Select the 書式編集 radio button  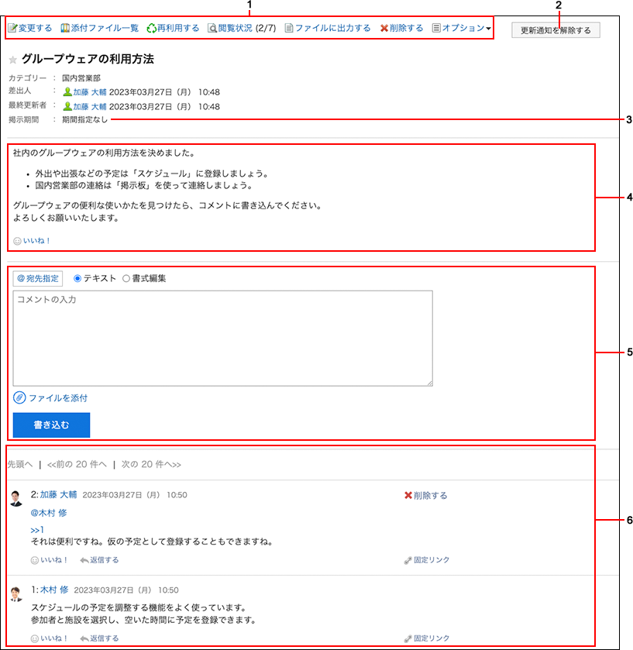click(126, 278)
